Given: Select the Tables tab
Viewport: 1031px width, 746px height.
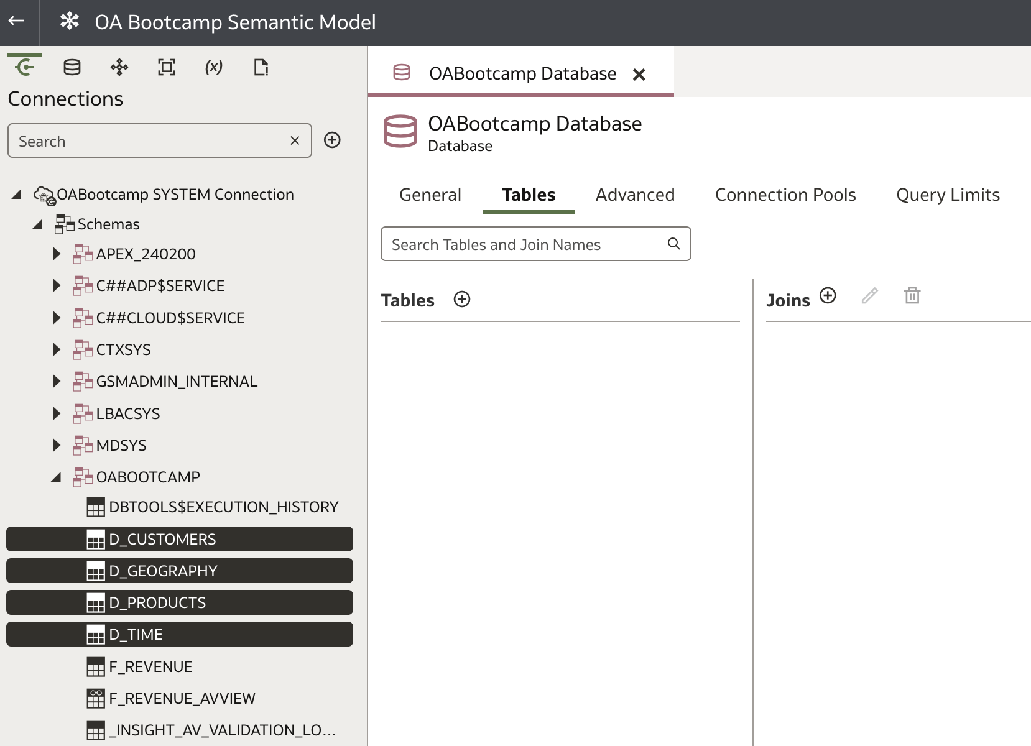Looking at the screenshot, I should click(529, 195).
